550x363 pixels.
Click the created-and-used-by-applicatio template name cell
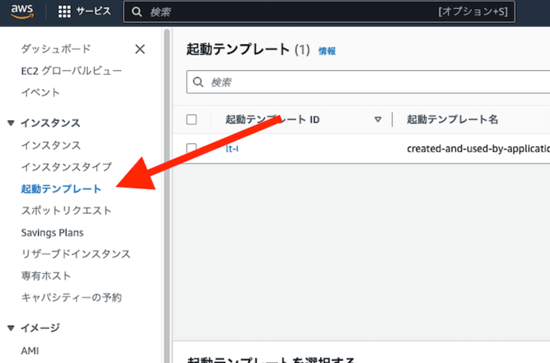478,149
